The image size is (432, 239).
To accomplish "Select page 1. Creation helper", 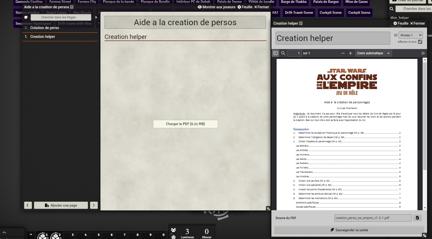I will [60, 37].
